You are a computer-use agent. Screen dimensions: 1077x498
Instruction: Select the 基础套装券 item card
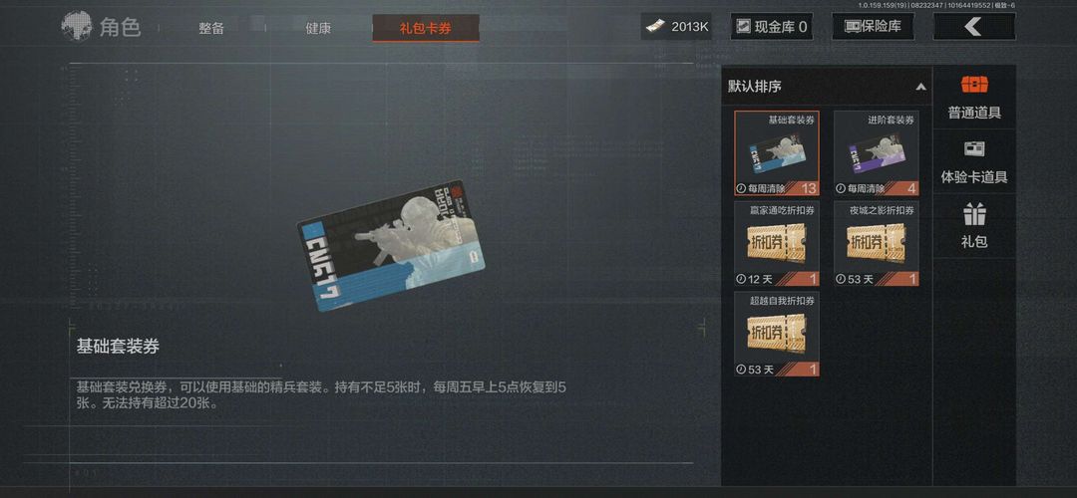point(776,153)
